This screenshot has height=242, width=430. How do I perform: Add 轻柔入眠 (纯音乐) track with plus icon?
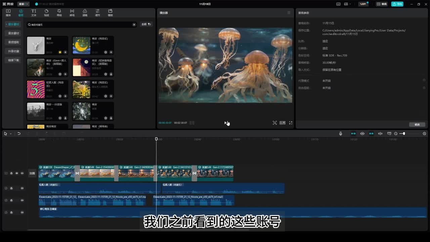[65, 96]
